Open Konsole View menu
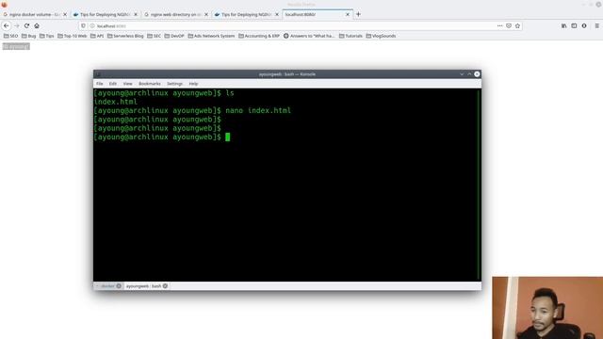This screenshot has height=339, width=603. [128, 84]
